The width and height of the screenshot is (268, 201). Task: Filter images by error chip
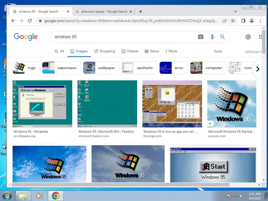174,68
